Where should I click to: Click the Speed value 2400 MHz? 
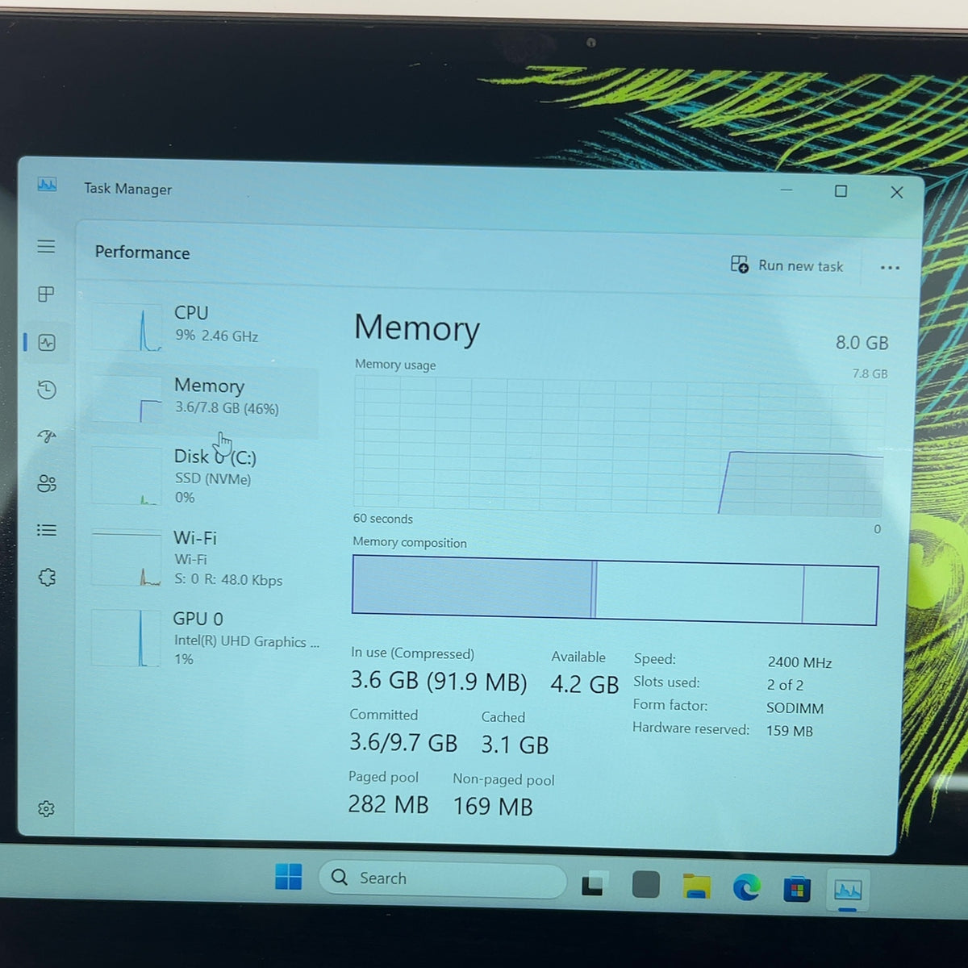click(799, 662)
